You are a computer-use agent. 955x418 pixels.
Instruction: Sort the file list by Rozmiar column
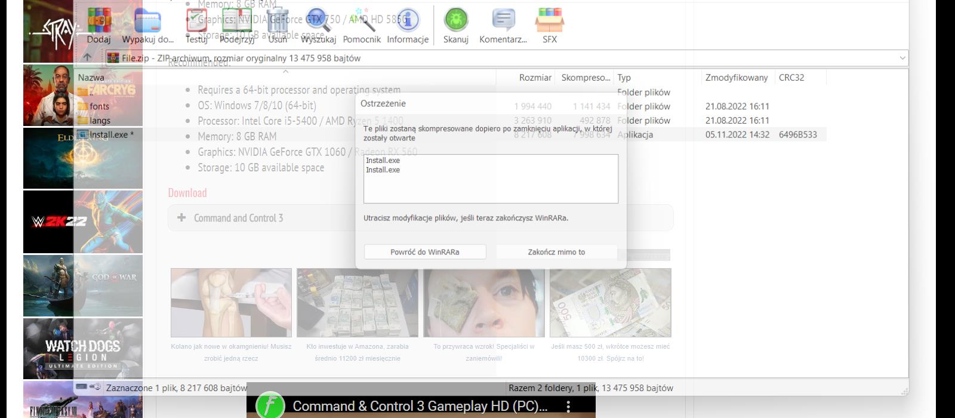(535, 78)
